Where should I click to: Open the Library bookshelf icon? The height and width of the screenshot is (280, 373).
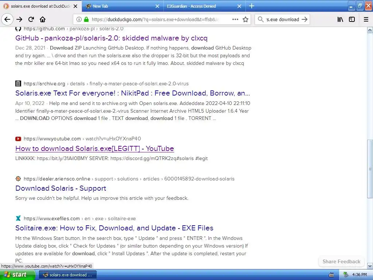[340, 20]
